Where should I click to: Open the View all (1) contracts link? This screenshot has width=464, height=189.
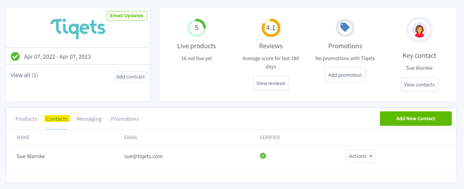[24, 75]
